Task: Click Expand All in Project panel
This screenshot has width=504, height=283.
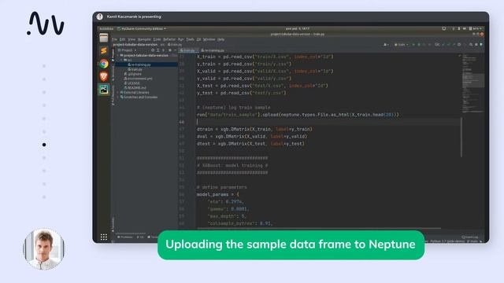Action: click(158, 50)
